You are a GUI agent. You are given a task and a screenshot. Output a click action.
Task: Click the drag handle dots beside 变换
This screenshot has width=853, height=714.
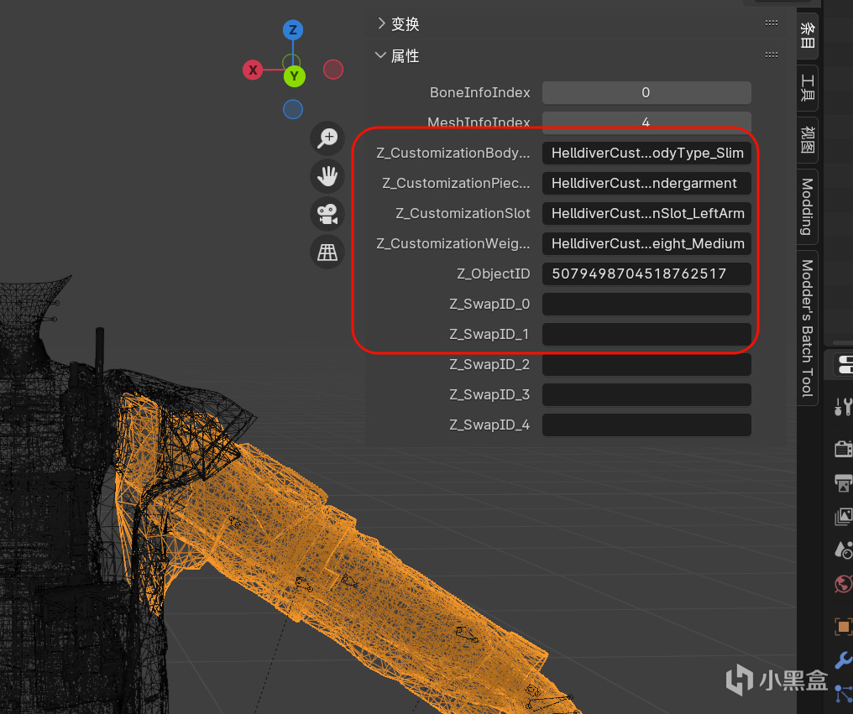pyautogui.click(x=772, y=23)
